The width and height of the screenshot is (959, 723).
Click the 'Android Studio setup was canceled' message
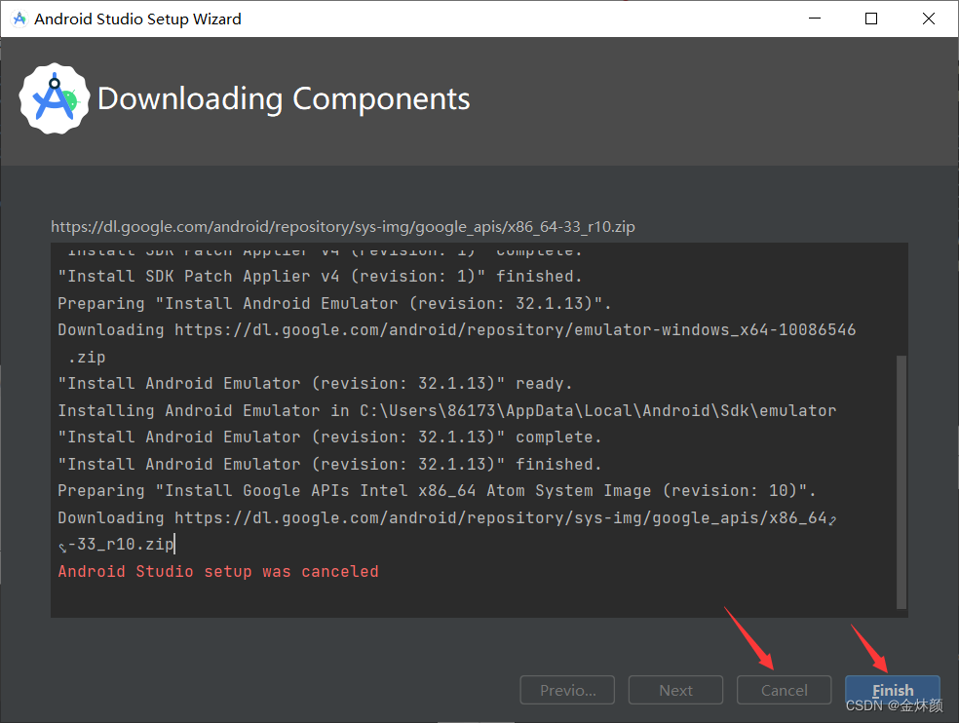[218, 571]
